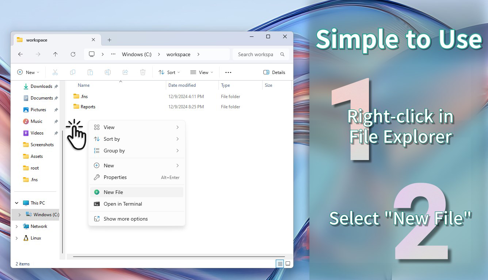
Task: Open the chevron after workspace in address bar
Action: click(198, 54)
